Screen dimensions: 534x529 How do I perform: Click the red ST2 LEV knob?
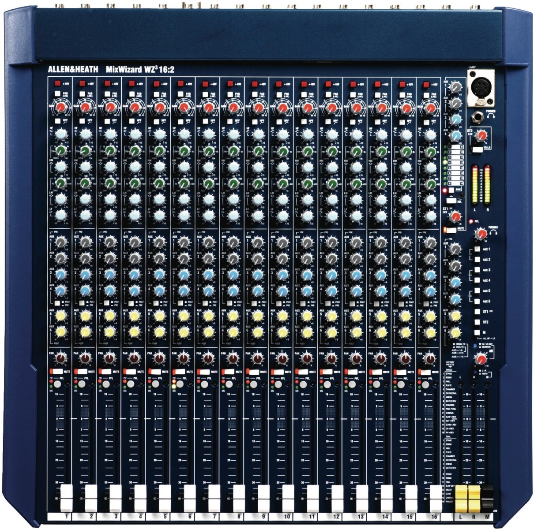click(x=482, y=136)
